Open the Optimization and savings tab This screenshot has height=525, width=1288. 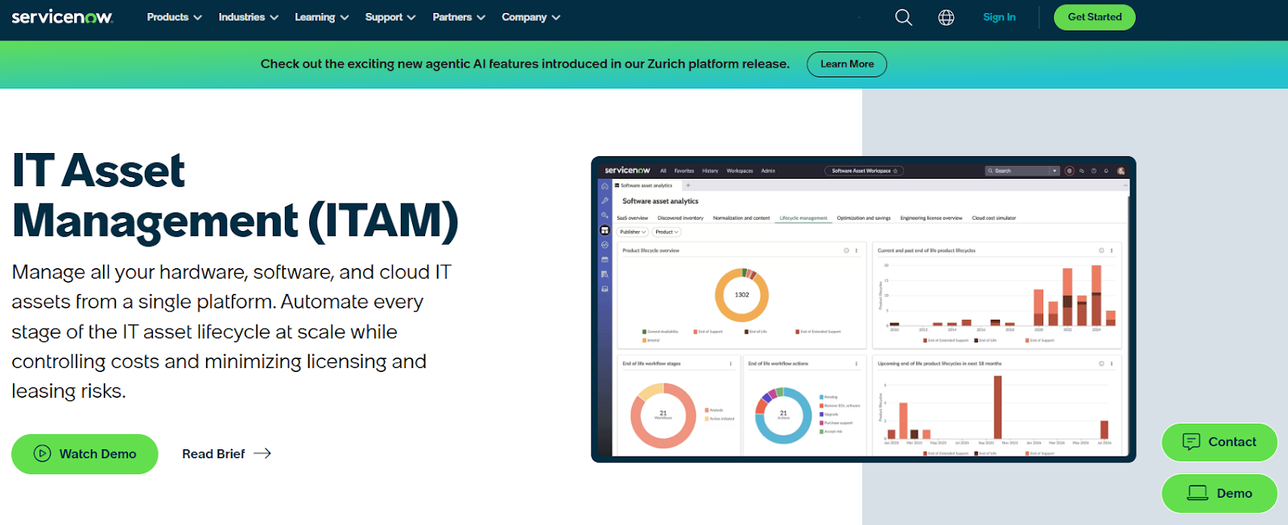click(864, 218)
